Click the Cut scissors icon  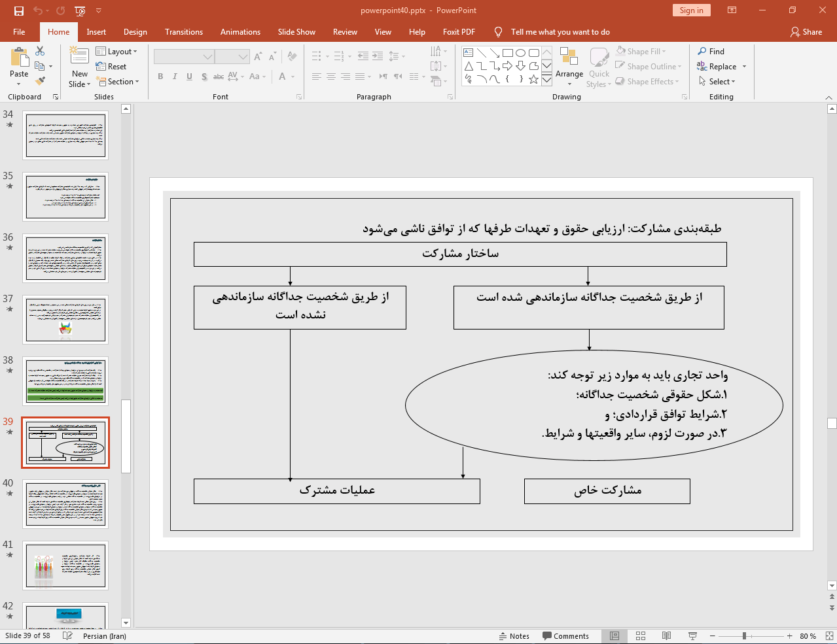click(x=40, y=51)
